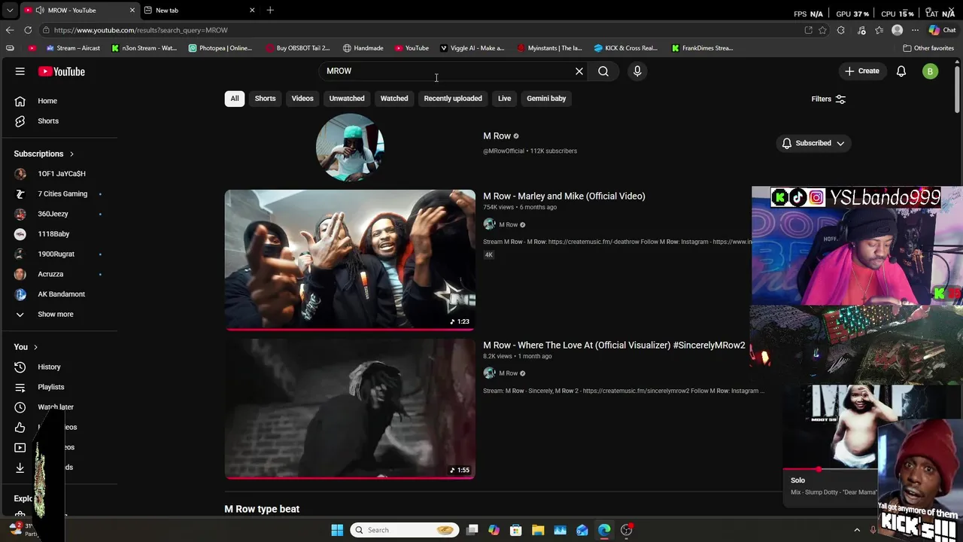Open 1OF1 JaYCa$H subscription

(60, 174)
